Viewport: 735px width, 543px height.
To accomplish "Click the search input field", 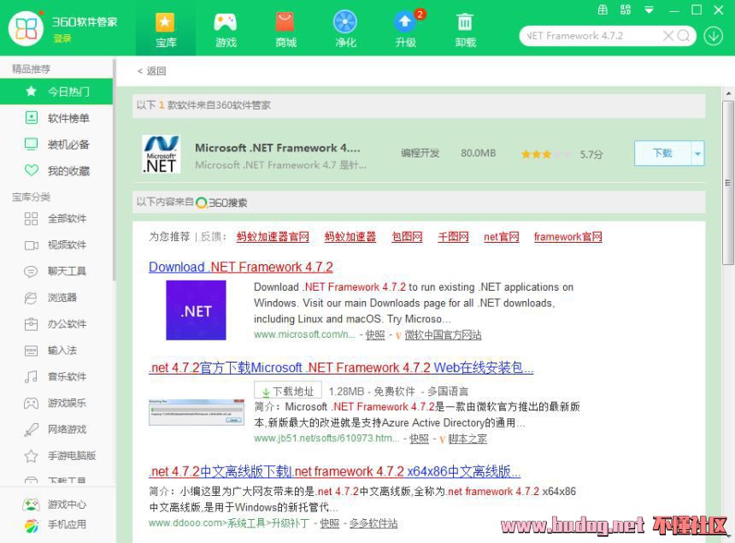I will click(x=590, y=36).
